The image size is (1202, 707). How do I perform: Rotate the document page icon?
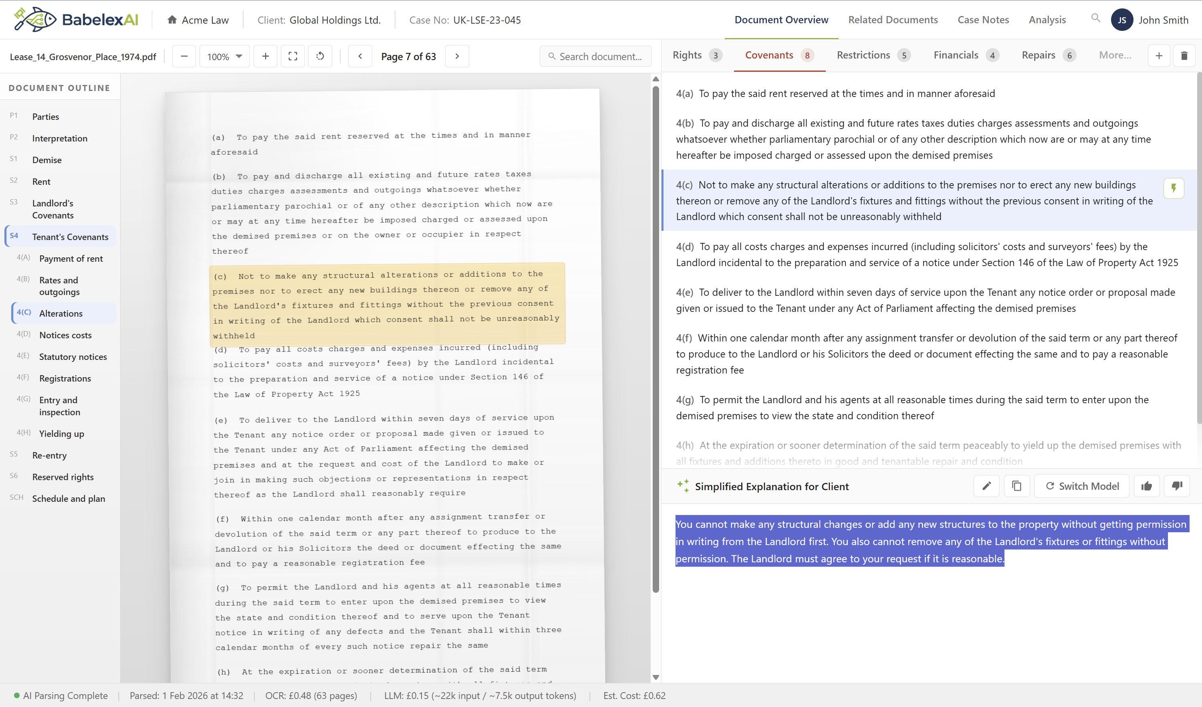point(320,56)
